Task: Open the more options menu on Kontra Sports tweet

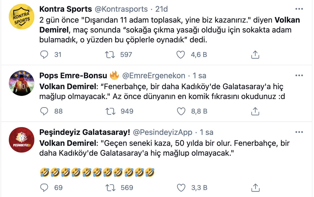Action: (299, 9)
